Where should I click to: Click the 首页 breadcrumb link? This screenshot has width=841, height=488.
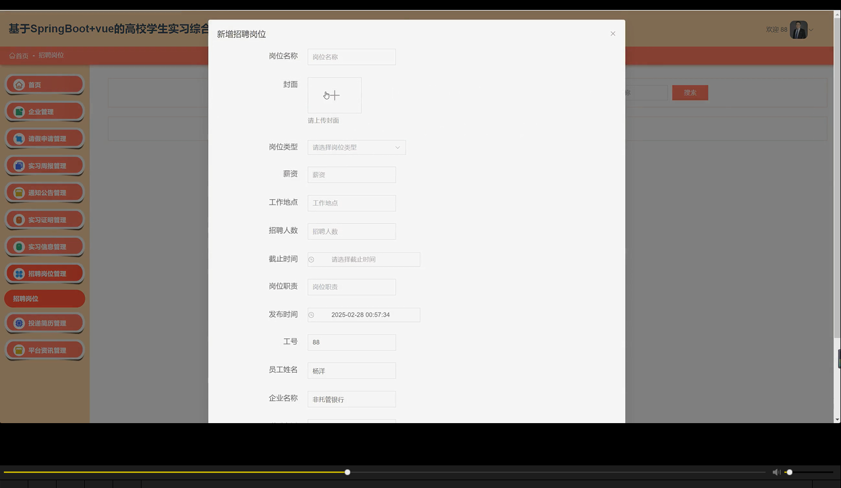[x=19, y=55]
